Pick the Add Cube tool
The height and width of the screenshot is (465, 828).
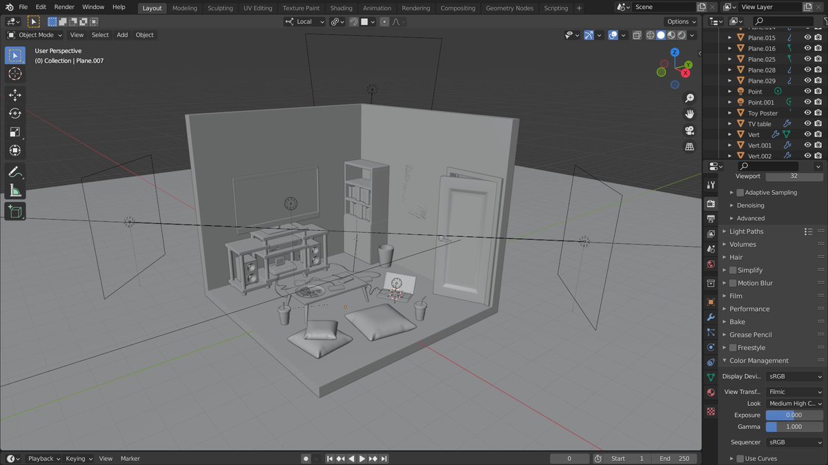tap(15, 211)
